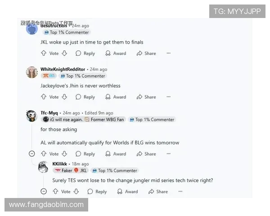Open KKilikk's username link
This screenshot has height=216, width=270.
(59, 164)
